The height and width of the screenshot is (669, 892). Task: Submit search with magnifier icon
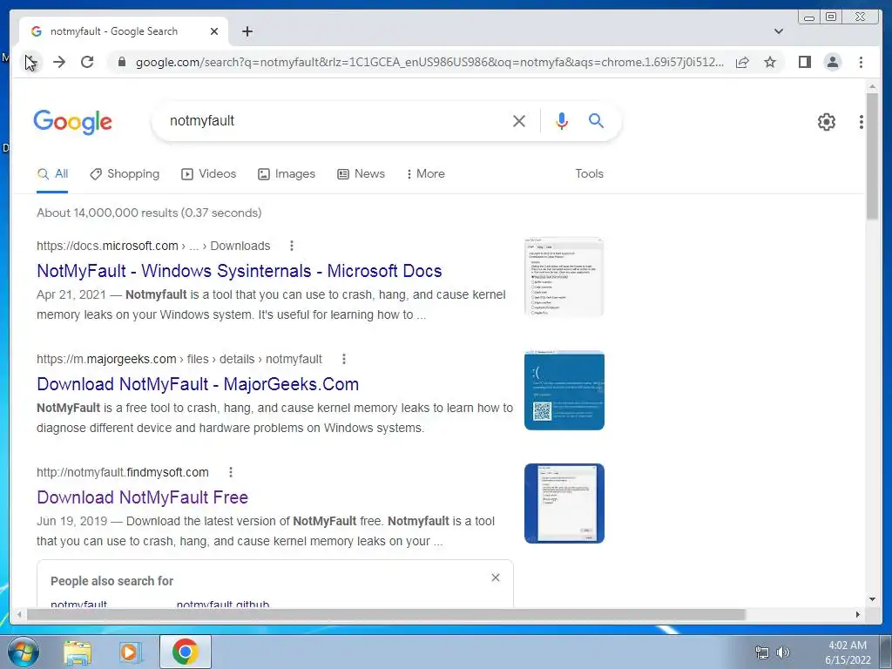(596, 120)
